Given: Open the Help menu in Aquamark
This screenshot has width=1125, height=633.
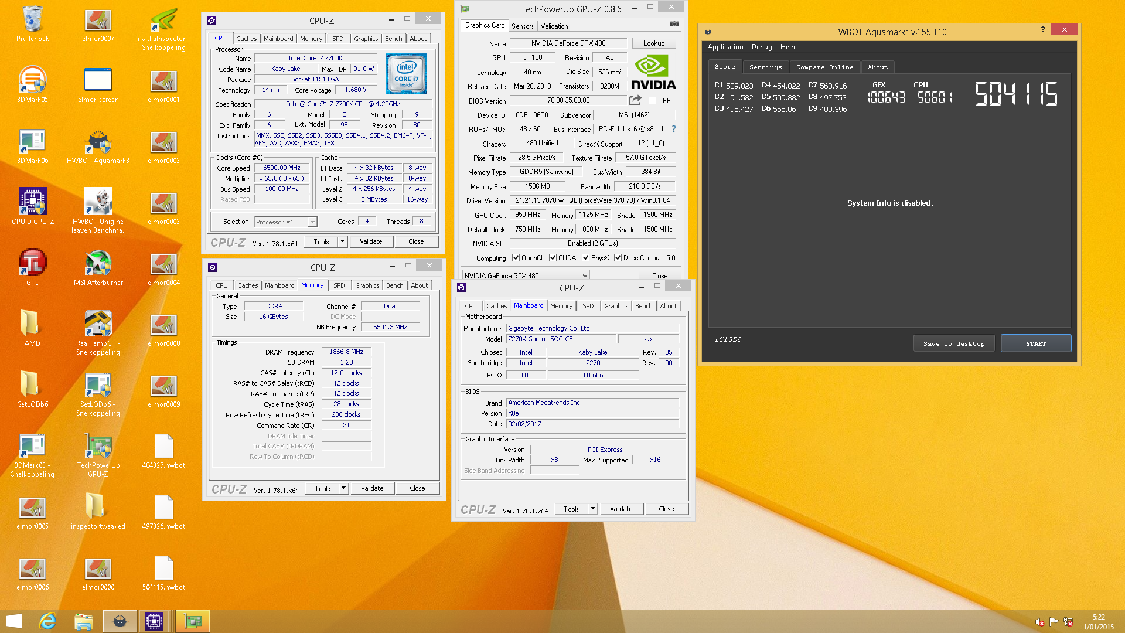Looking at the screenshot, I should pyautogui.click(x=787, y=47).
